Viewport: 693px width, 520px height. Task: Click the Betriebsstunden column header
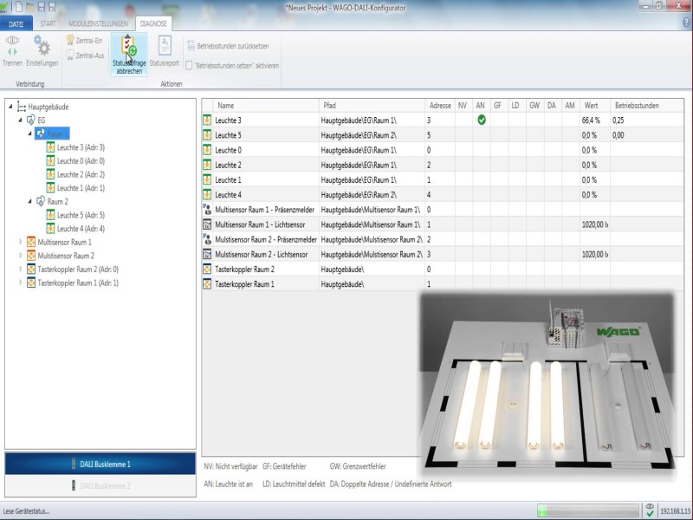(x=646, y=105)
